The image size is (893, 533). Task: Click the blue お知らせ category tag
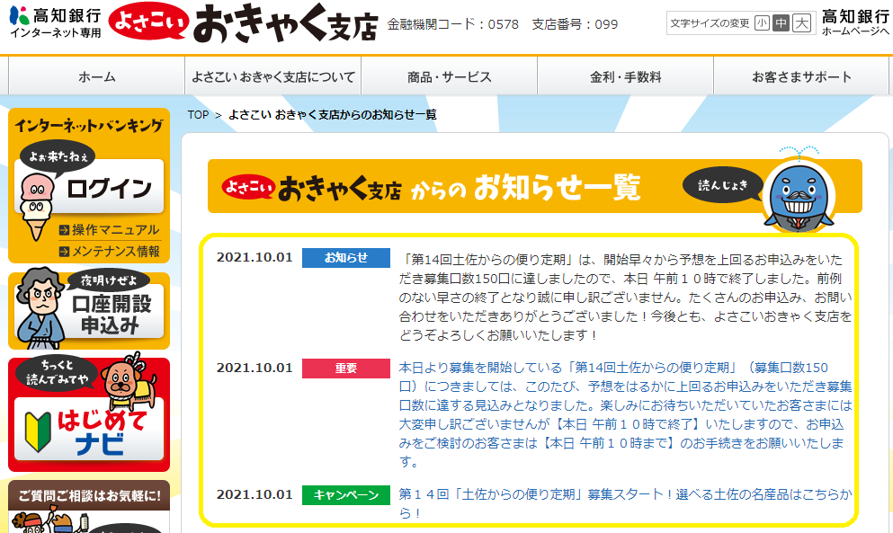tap(345, 257)
